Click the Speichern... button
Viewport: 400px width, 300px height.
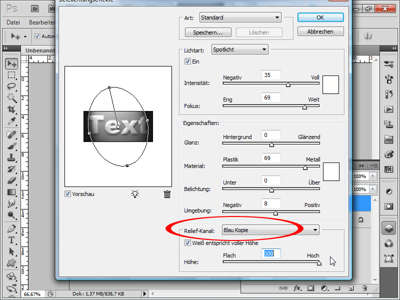[x=208, y=32]
